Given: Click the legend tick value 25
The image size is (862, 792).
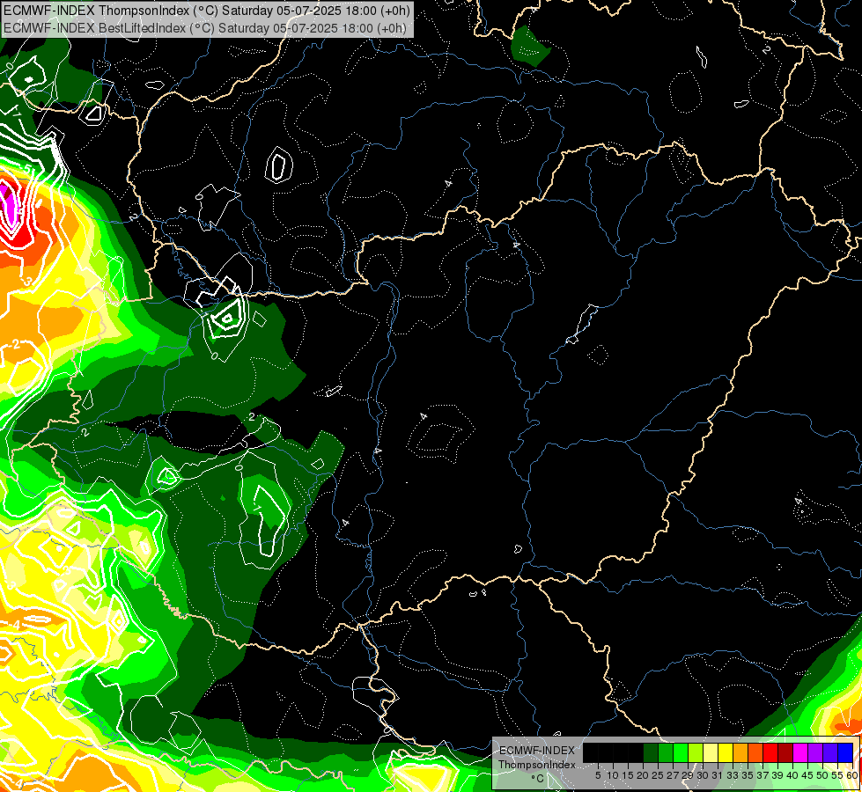Looking at the screenshot, I should tap(658, 775).
